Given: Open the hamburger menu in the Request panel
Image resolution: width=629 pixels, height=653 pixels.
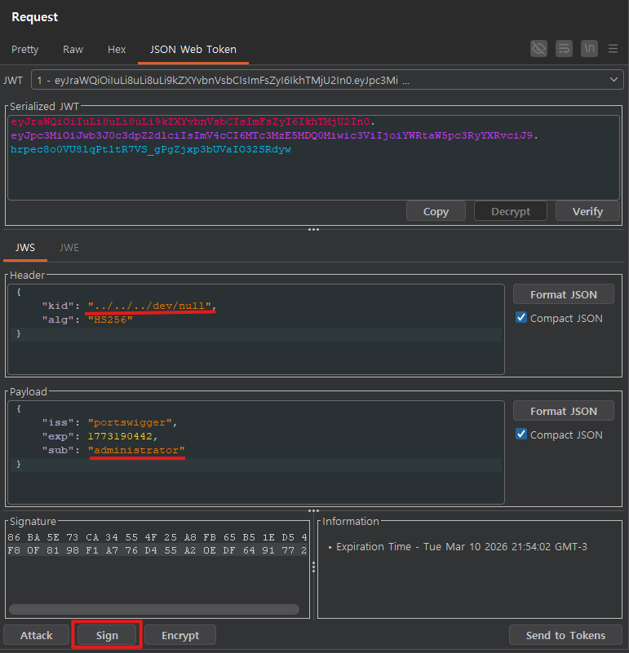Looking at the screenshot, I should click(613, 49).
